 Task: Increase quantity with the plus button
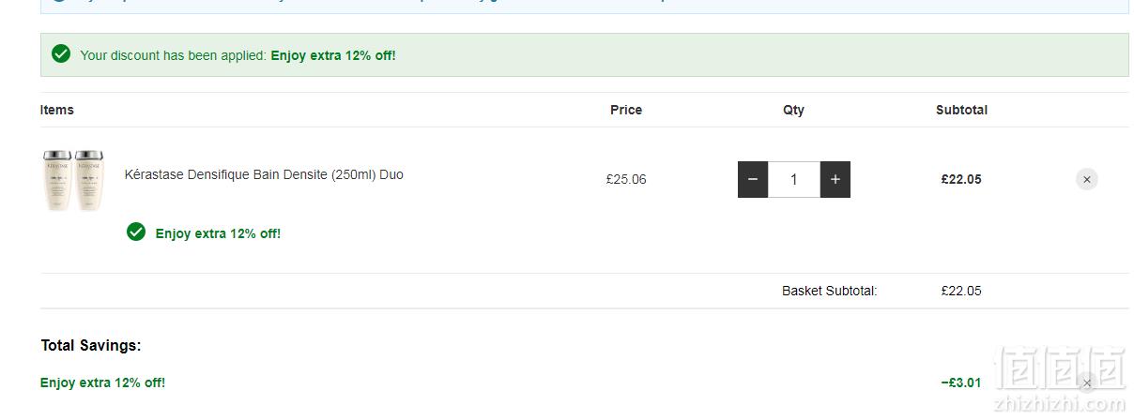835,179
